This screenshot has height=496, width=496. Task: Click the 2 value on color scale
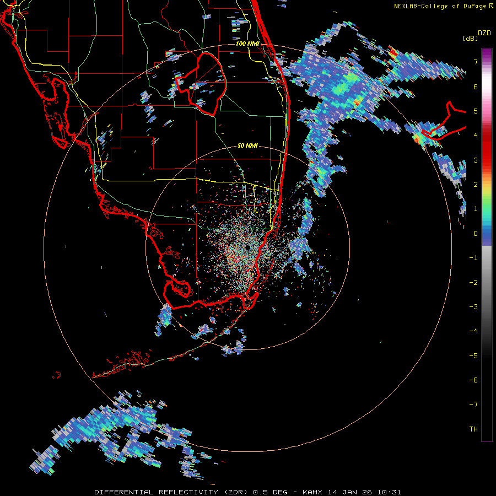point(476,185)
